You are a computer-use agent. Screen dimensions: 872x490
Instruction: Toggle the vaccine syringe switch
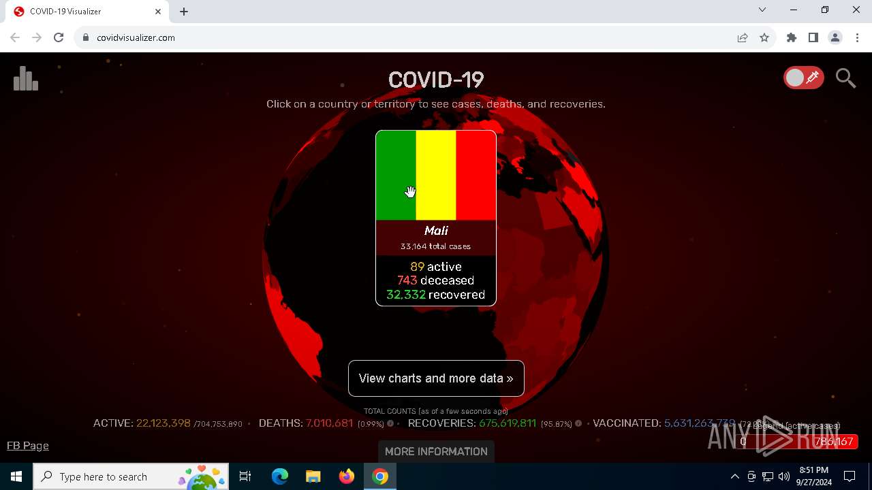pos(803,78)
